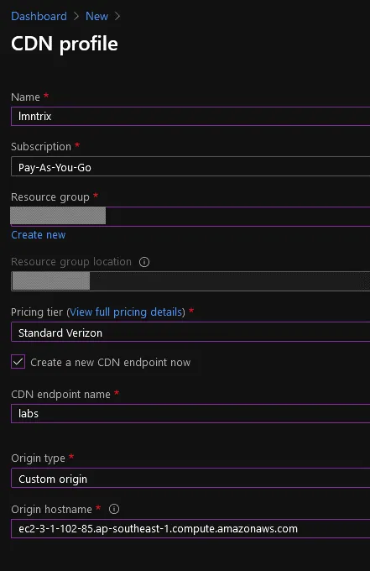Expand the Pricing tier Standard Verizon dropdown
Image resolution: width=370 pixels, height=571 pixels.
point(190,332)
